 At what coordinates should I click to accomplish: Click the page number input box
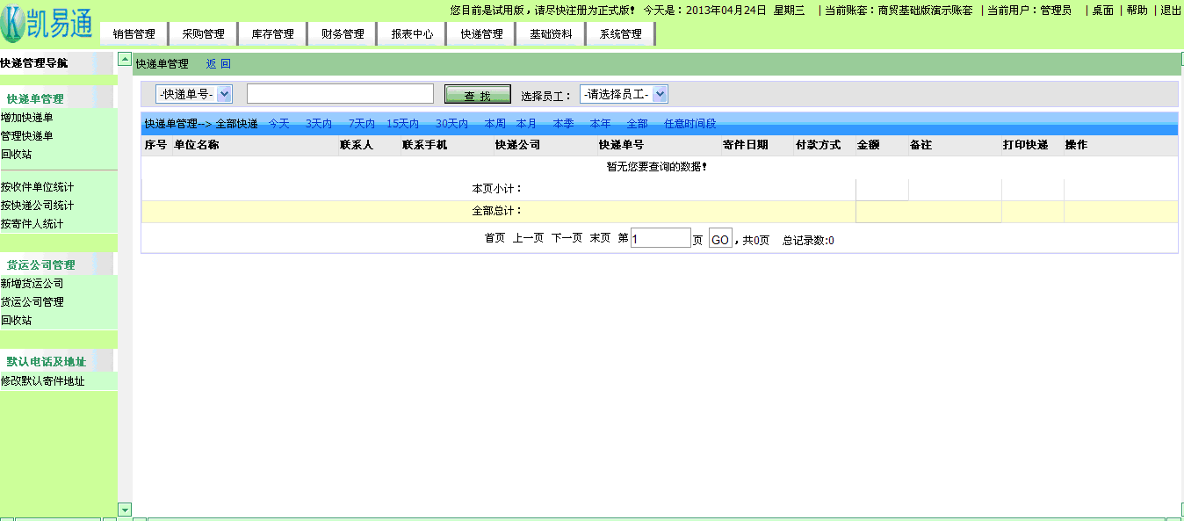coord(661,238)
